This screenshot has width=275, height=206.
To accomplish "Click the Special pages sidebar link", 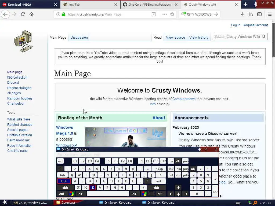I will pyautogui.click(x=18, y=130).
